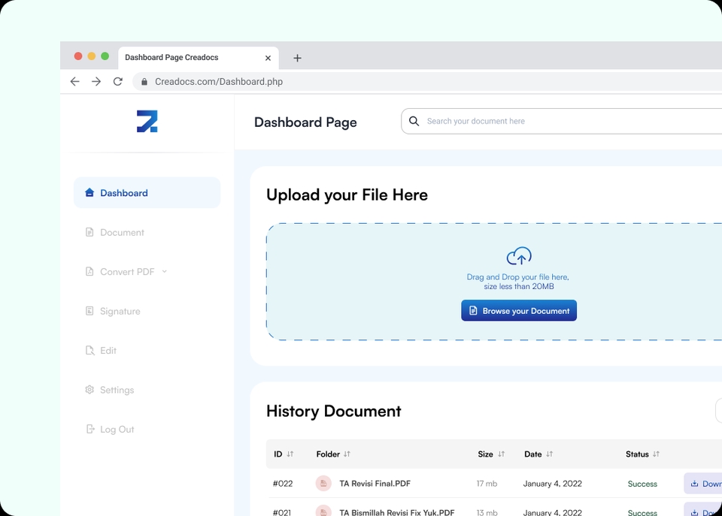This screenshot has width=722, height=516.
Task: Click the Success status in row #022
Action: coord(642,484)
